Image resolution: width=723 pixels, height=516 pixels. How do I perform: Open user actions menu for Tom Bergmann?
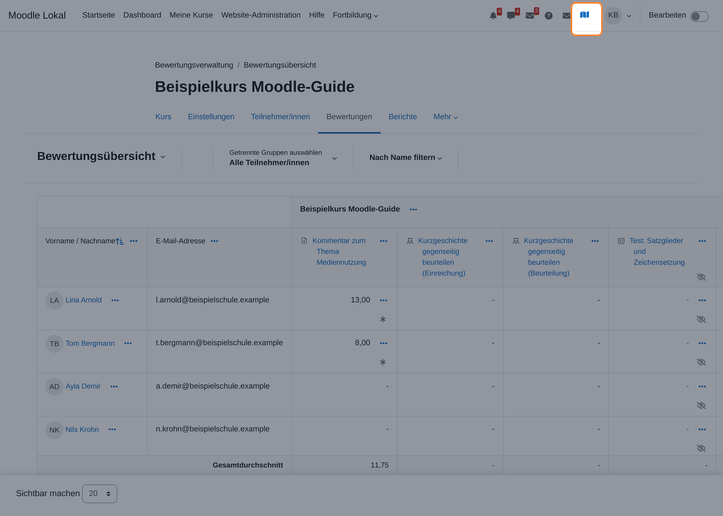point(128,343)
